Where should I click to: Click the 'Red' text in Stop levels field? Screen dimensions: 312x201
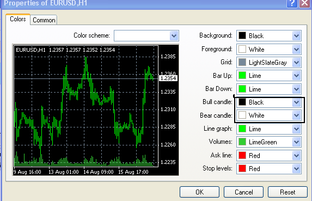click(254, 169)
